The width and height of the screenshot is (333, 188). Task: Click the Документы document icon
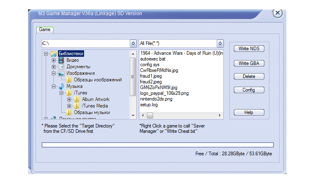pos(61,67)
